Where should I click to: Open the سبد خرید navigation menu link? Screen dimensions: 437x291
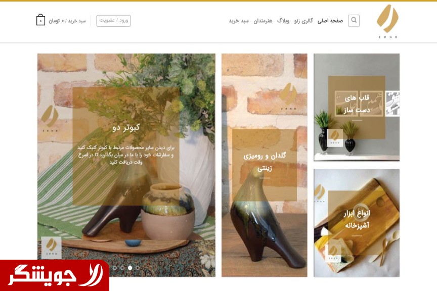(x=239, y=21)
